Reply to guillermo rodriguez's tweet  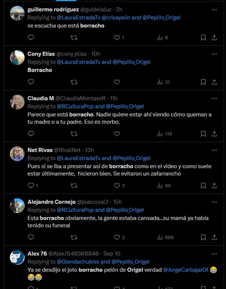[31, 38]
